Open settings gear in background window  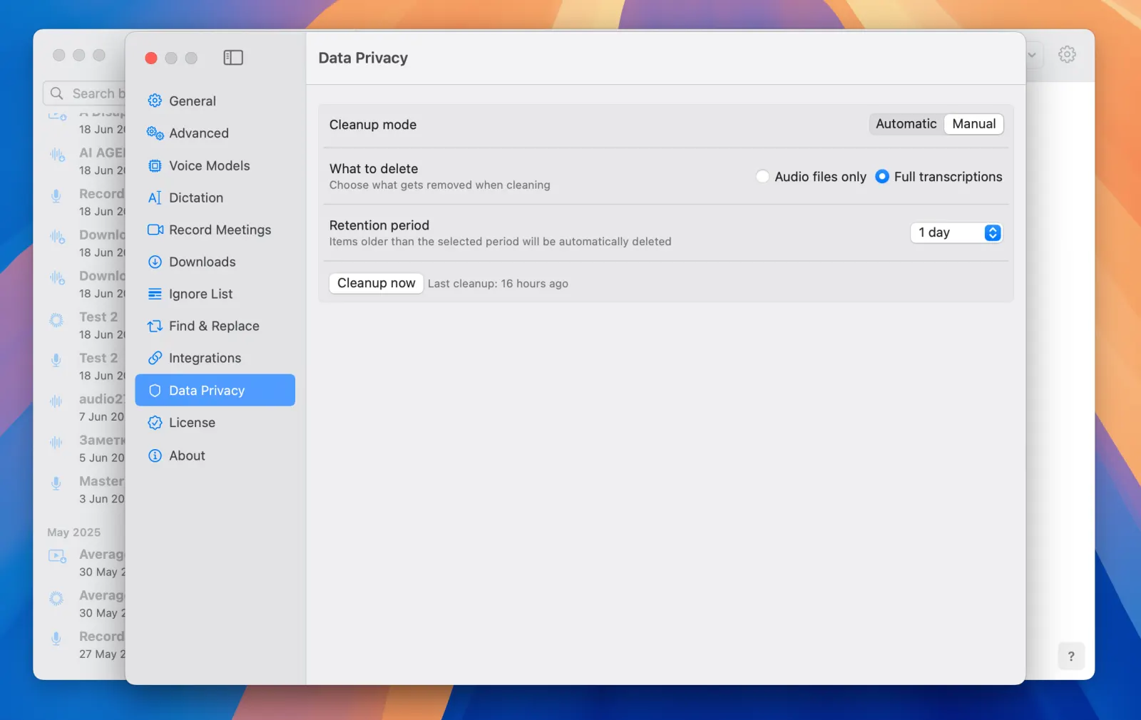tap(1067, 54)
